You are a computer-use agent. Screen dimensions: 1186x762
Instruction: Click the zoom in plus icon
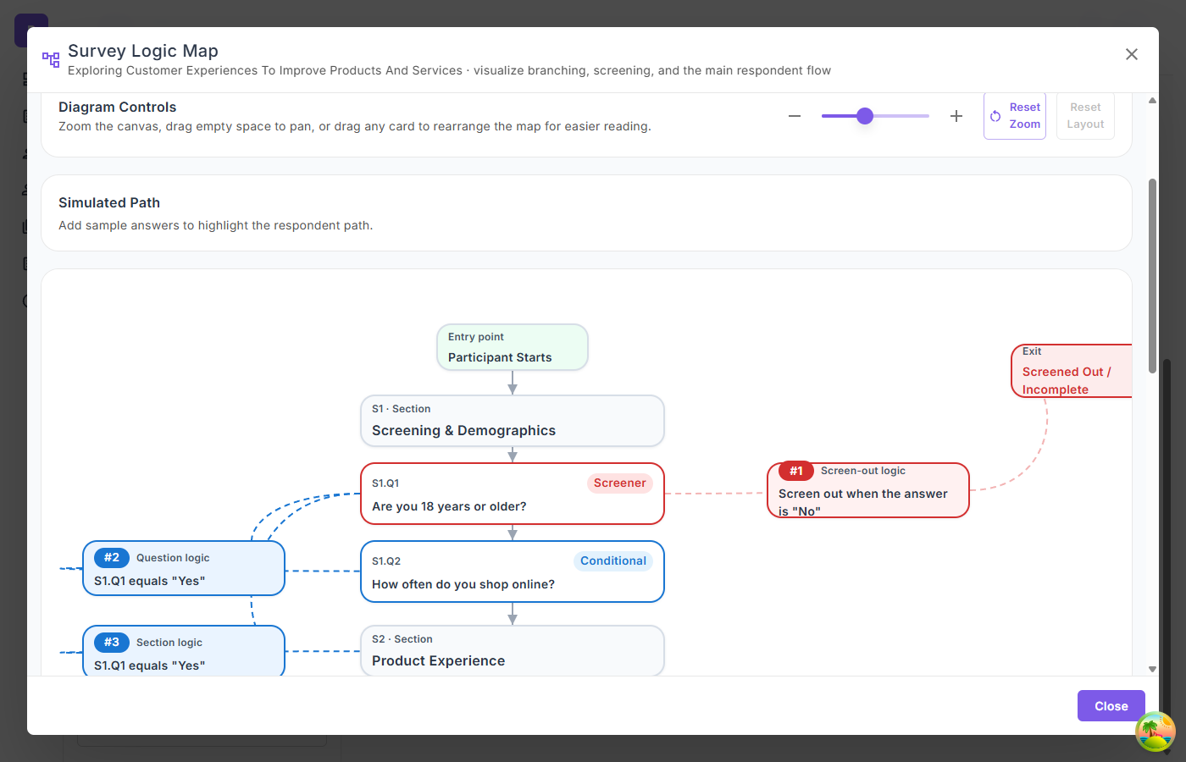coord(956,116)
